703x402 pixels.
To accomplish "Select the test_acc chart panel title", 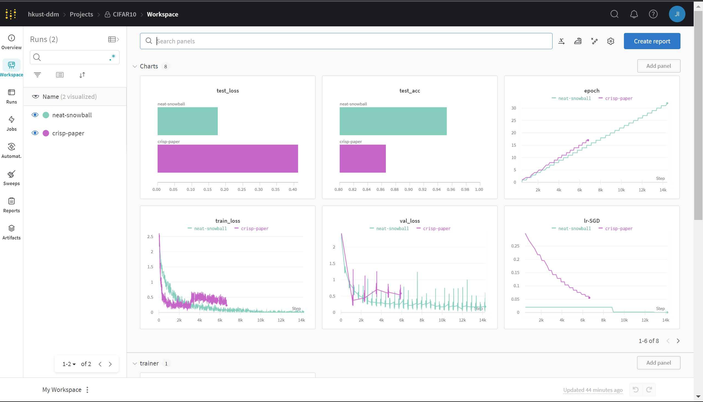I will [409, 91].
